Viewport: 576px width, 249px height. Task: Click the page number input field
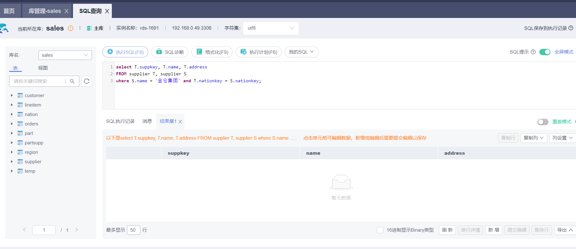coord(44,230)
